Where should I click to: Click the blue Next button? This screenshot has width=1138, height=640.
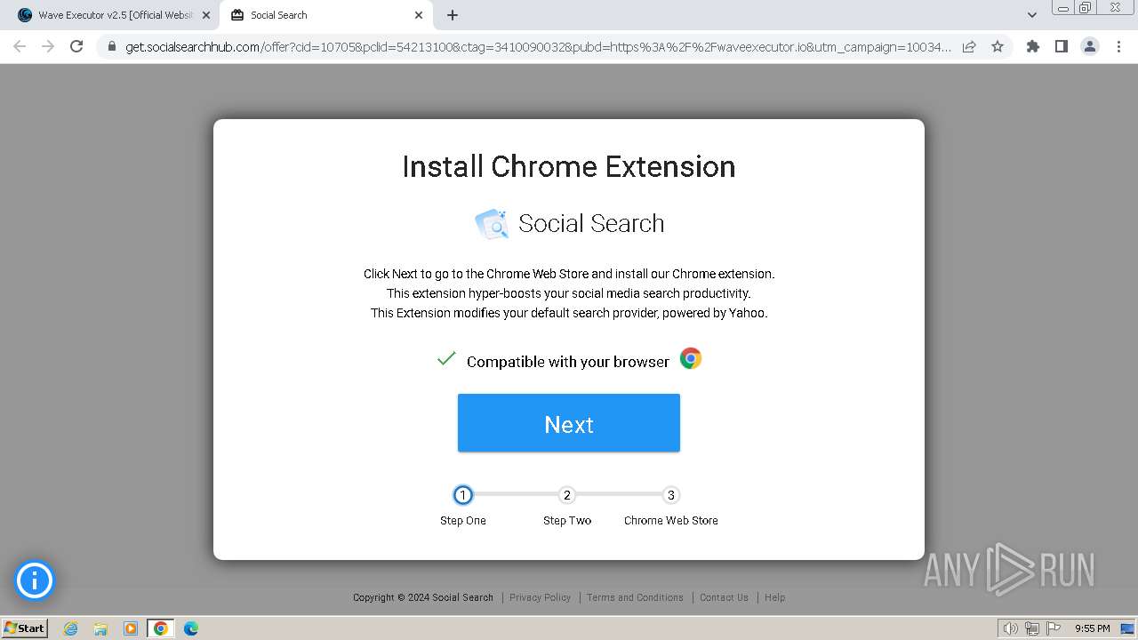click(569, 423)
